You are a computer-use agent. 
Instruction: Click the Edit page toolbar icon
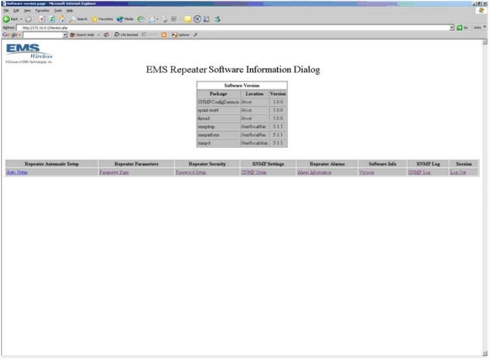pyautogui.click(x=174, y=19)
